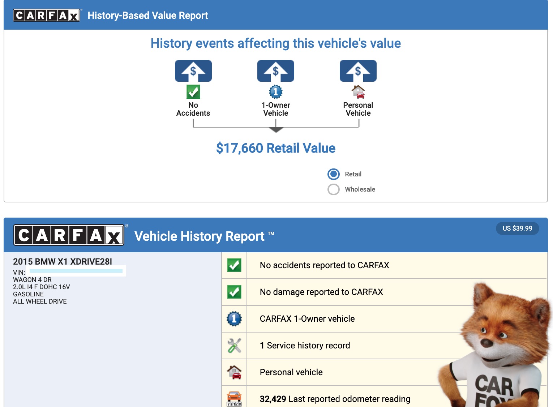
Task: Click the 'No Accidents' label under the checkmark
Action: pos(193,109)
